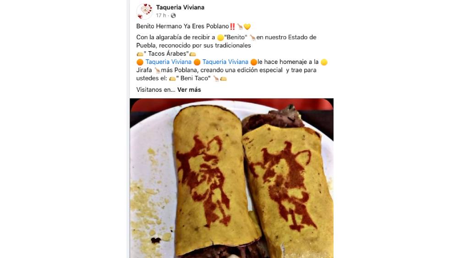Click the orange circle starting the mention line
Viewport: 460px width, 258px height.
coord(140,62)
